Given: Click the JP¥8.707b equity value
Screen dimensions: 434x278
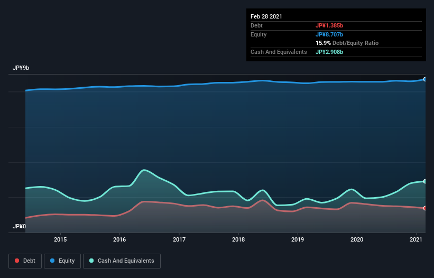Looking at the screenshot, I should 329,34.
